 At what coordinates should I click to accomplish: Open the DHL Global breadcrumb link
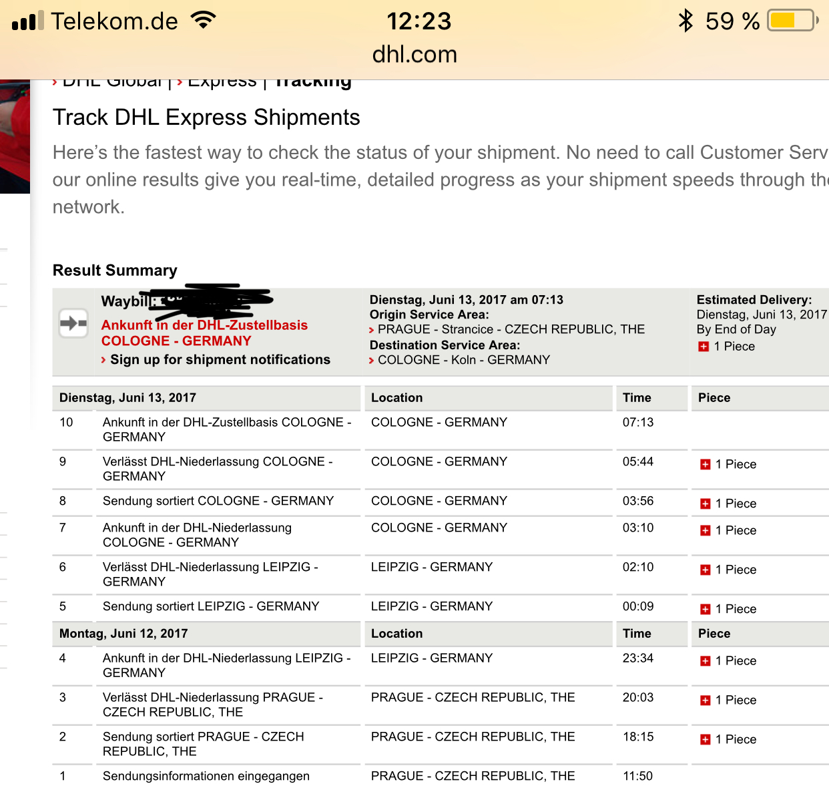tap(111, 81)
